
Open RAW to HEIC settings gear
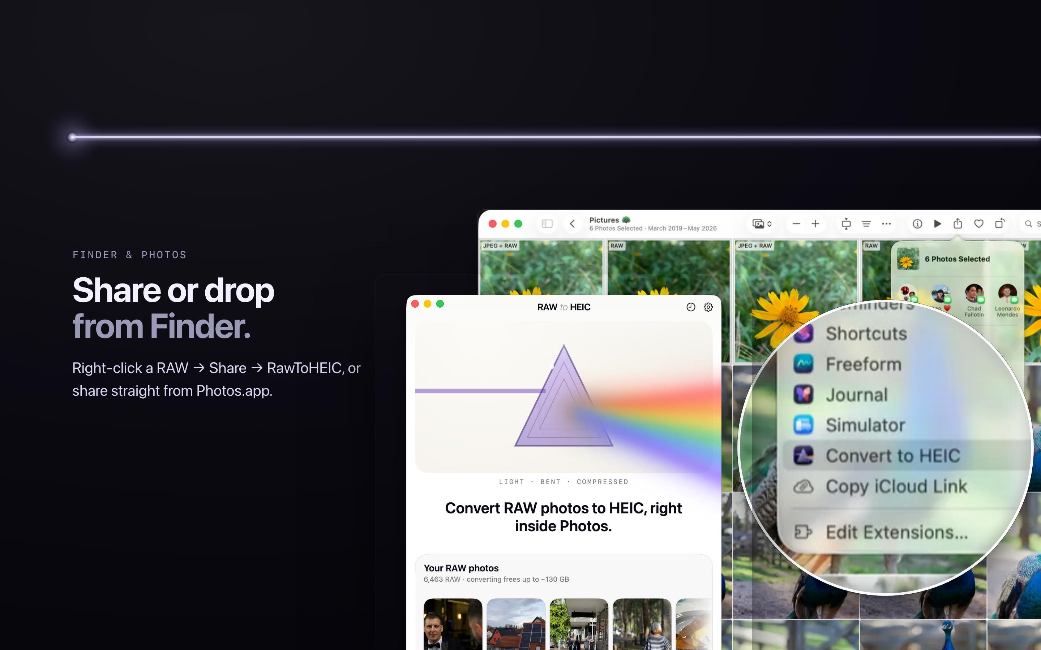point(708,307)
